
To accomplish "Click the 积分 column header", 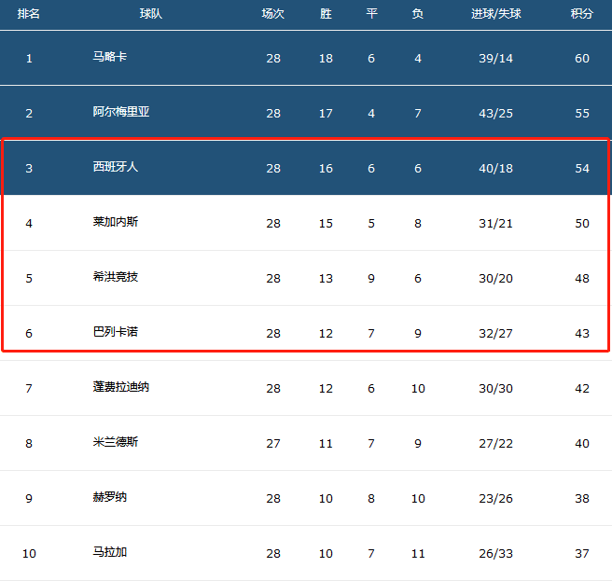I will 582,14.
